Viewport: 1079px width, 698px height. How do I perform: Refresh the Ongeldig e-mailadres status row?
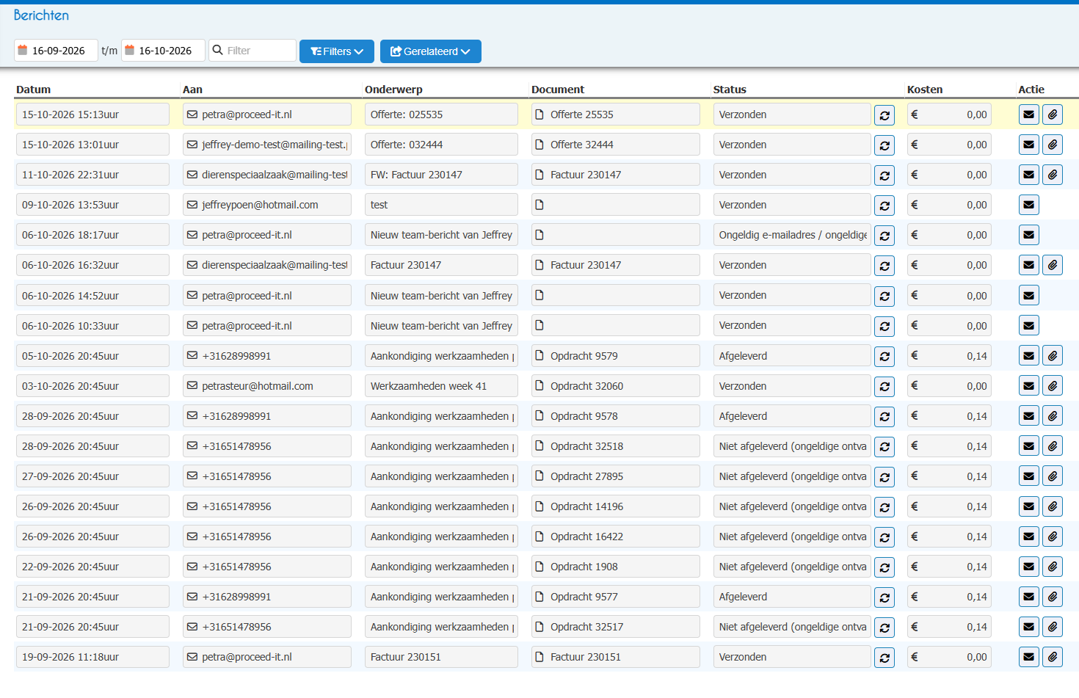click(884, 236)
